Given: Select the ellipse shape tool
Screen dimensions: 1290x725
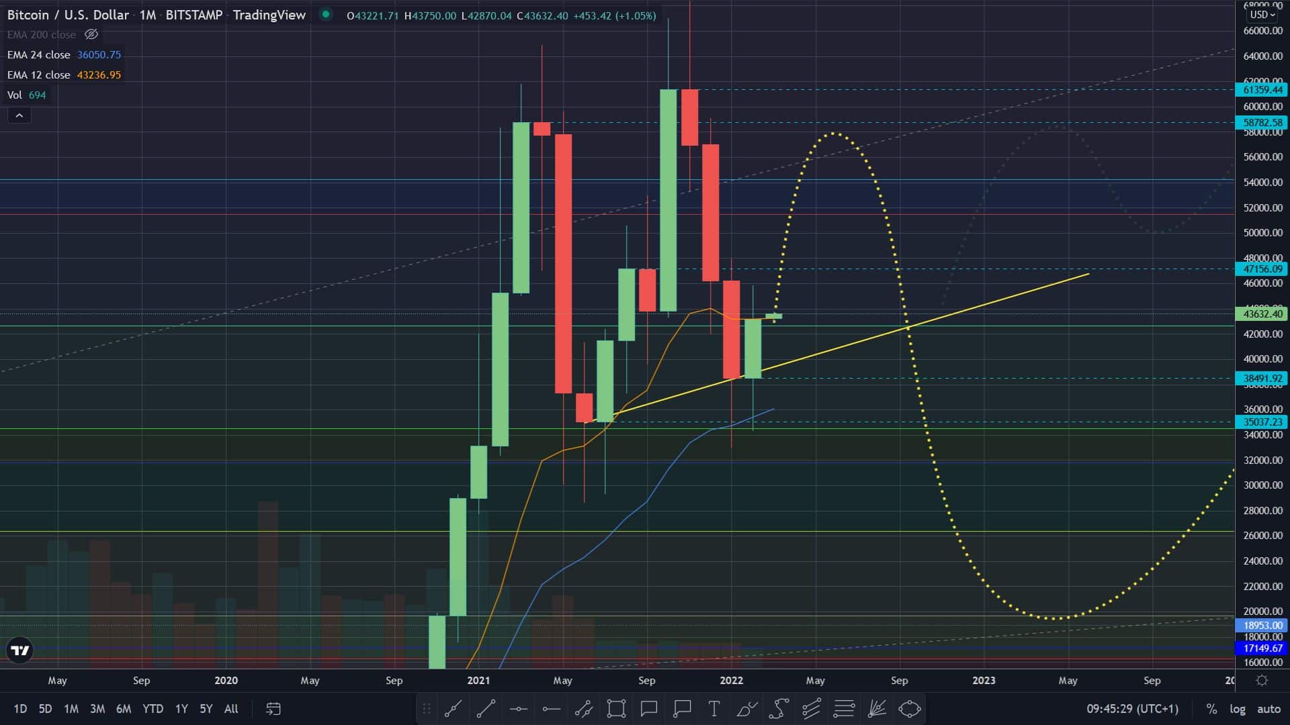Looking at the screenshot, I should (x=910, y=709).
